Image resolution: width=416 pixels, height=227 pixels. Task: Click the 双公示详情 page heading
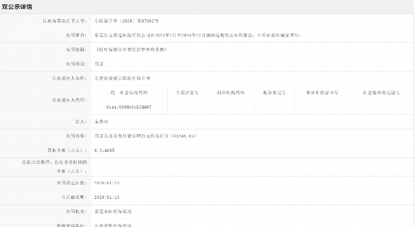(17, 7)
